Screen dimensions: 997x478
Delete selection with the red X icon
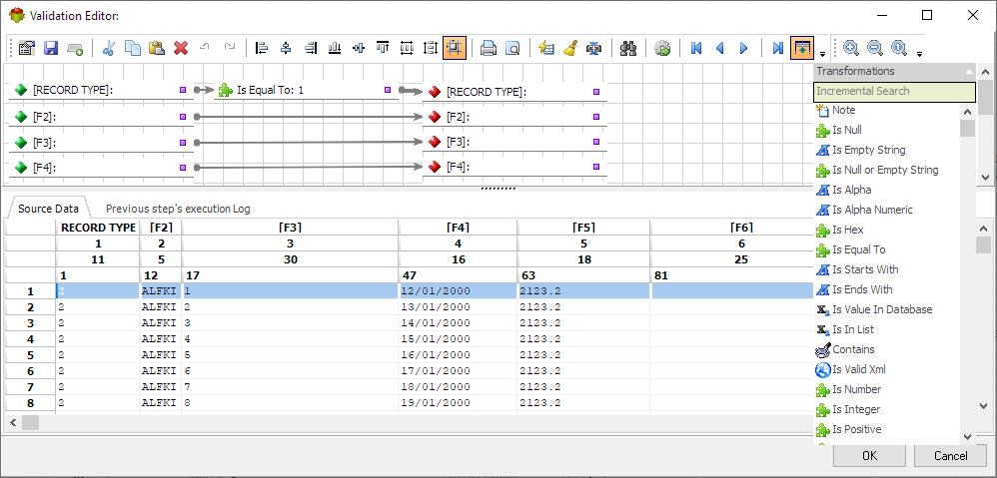coord(181,48)
